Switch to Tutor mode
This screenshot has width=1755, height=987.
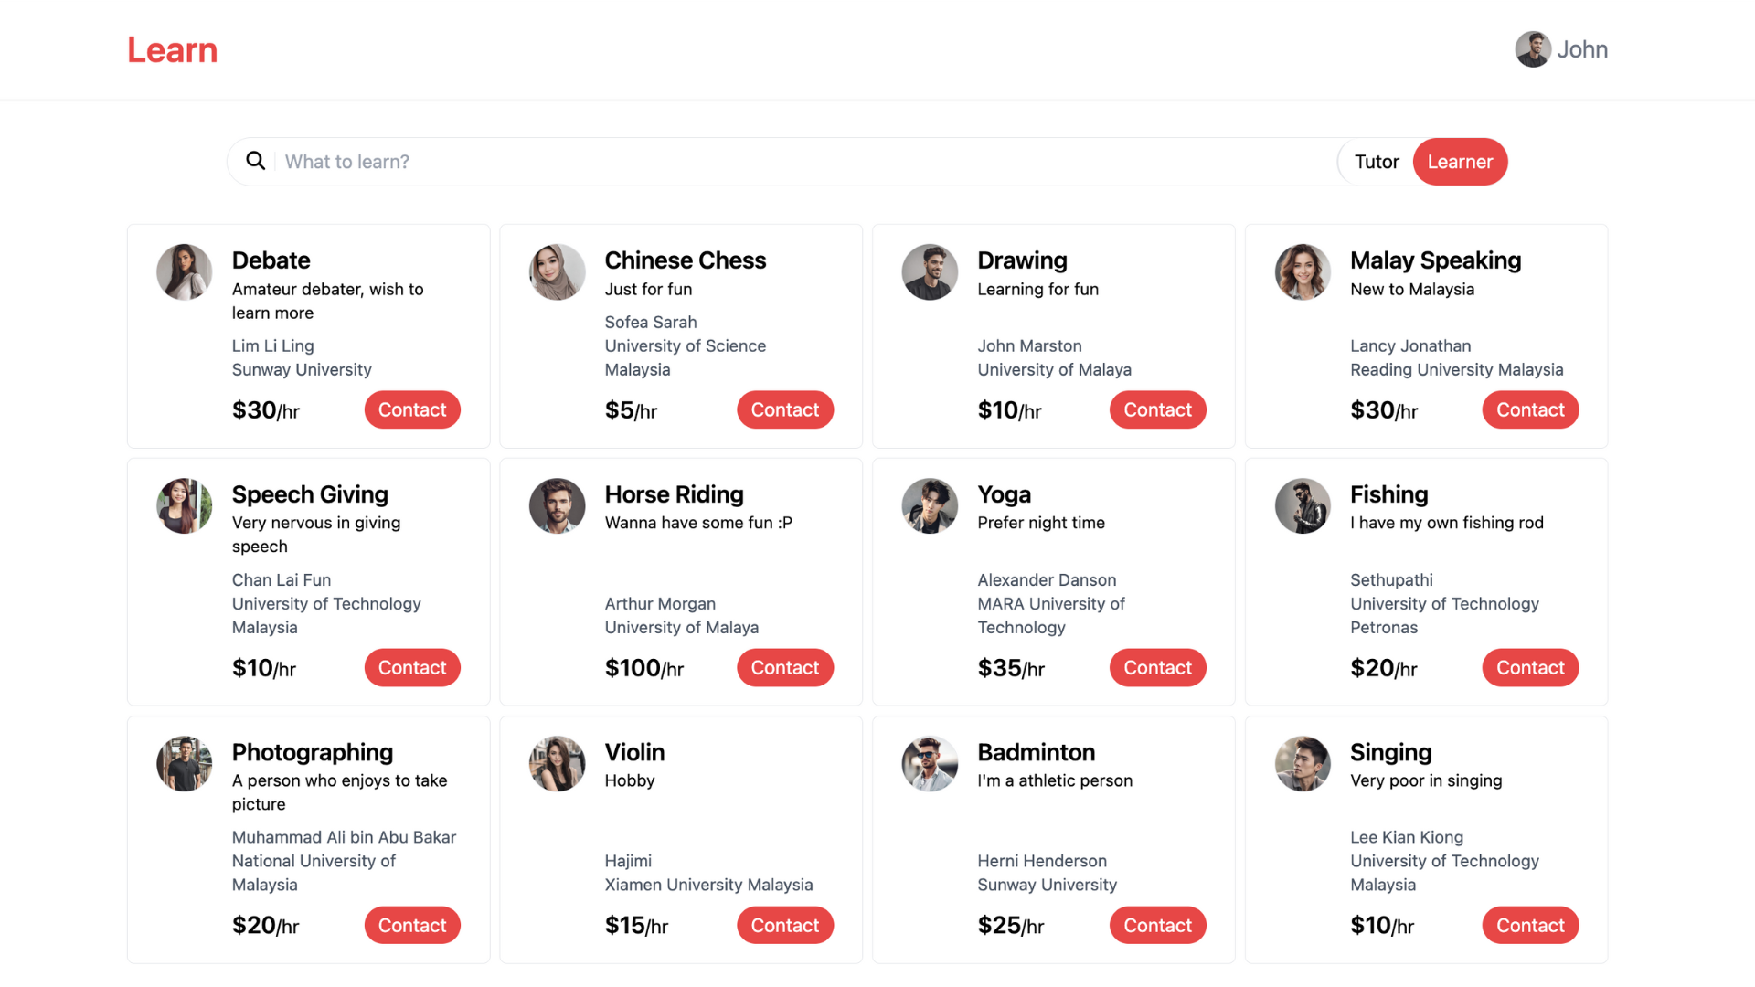point(1377,162)
